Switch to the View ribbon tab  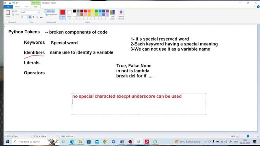[x=26, y=7]
